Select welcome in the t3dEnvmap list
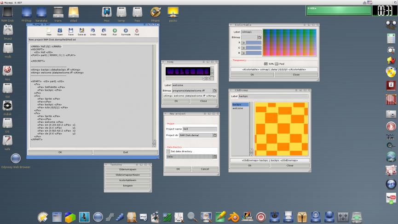 tap(237, 108)
